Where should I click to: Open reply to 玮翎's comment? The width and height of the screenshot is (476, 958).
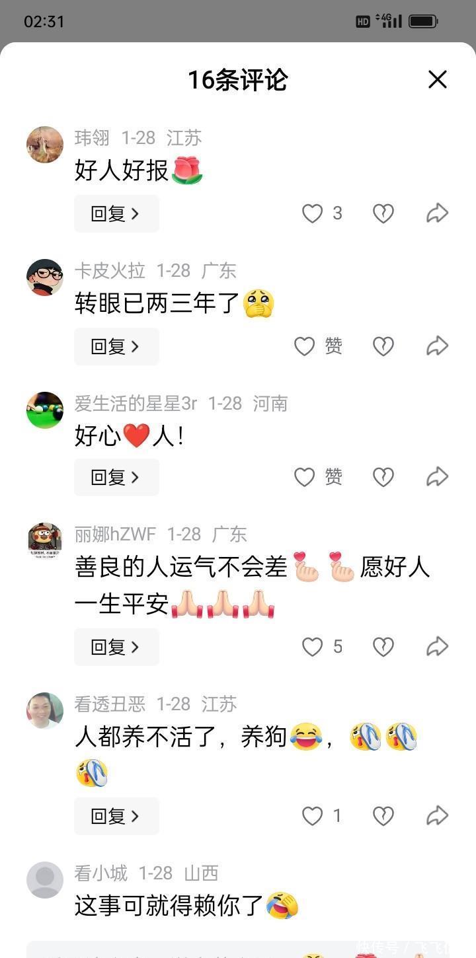pos(116,213)
